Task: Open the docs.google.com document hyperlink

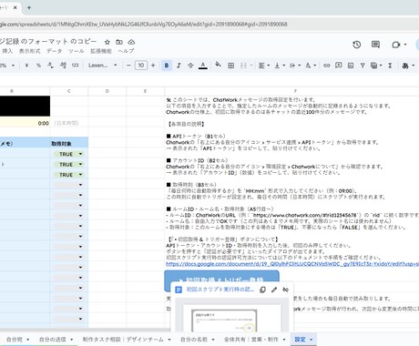Action: [292, 264]
